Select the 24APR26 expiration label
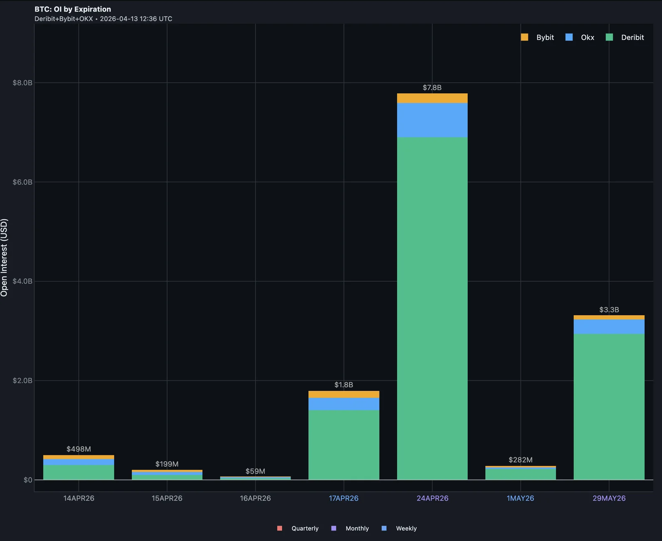 point(432,498)
